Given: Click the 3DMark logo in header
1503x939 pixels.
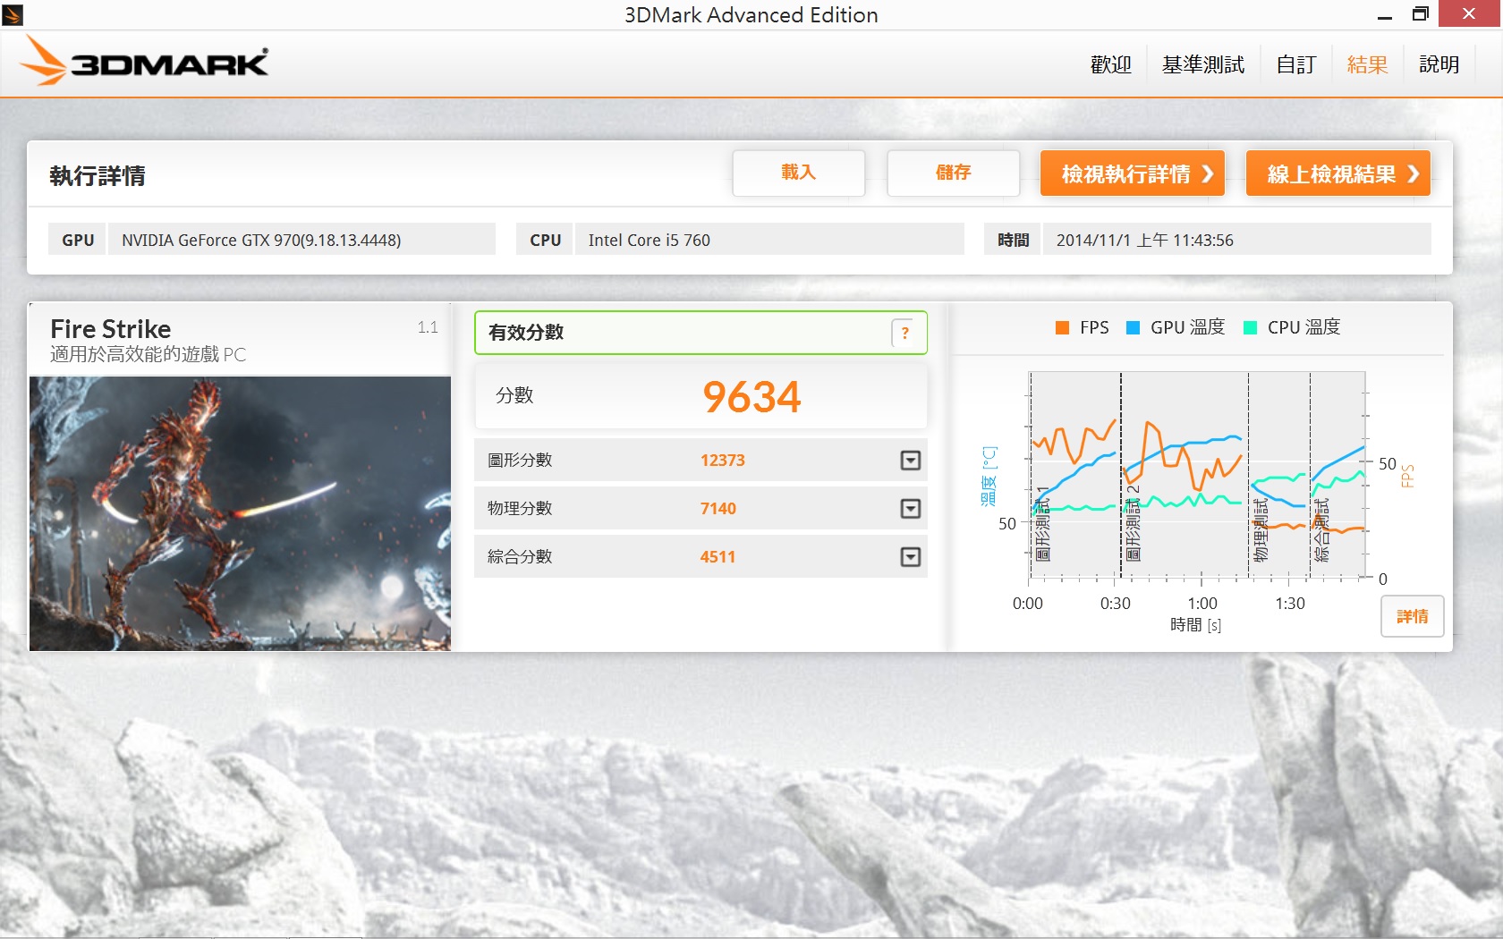Looking at the screenshot, I should click(144, 61).
